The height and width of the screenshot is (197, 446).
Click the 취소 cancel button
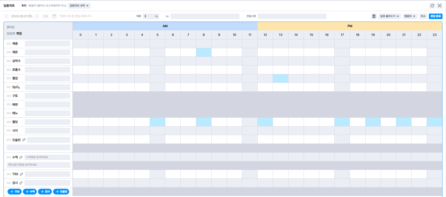[x=423, y=16]
